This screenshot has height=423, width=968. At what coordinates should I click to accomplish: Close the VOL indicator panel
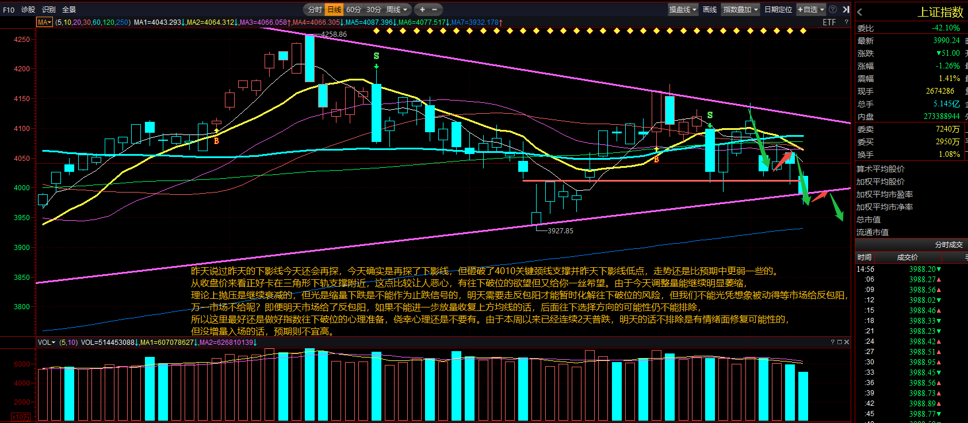click(x=846, y=342)
